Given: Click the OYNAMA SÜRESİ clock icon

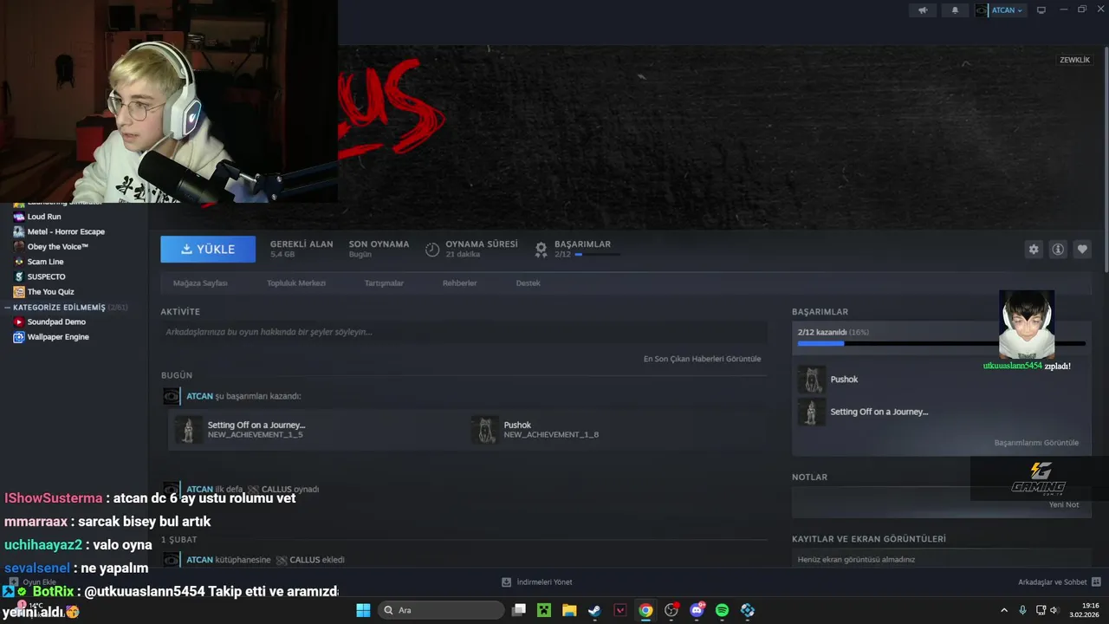Looking at the screenshot, I should pos(432,250).
